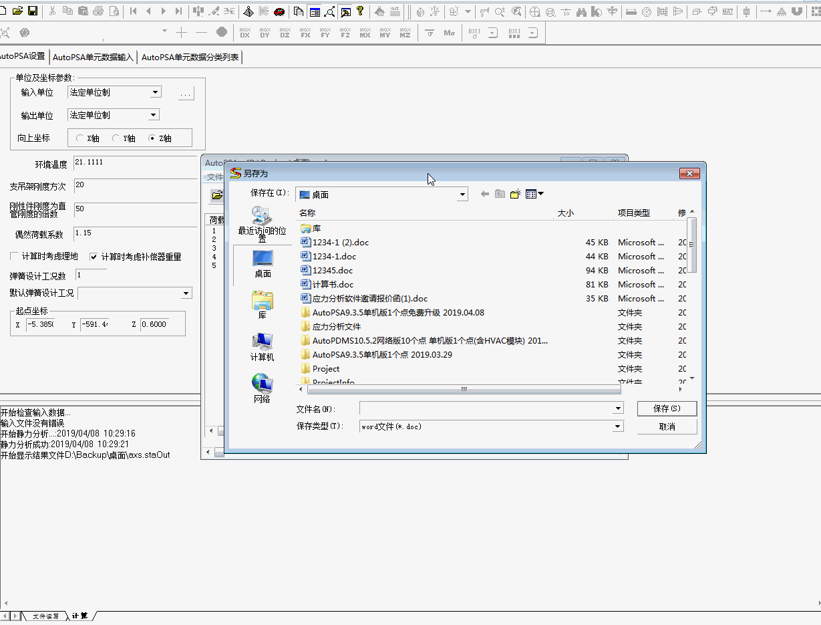Open 计算机 in places sidebar
The height and width of the screenshot is (625, 821).
(x=263, y=347)
